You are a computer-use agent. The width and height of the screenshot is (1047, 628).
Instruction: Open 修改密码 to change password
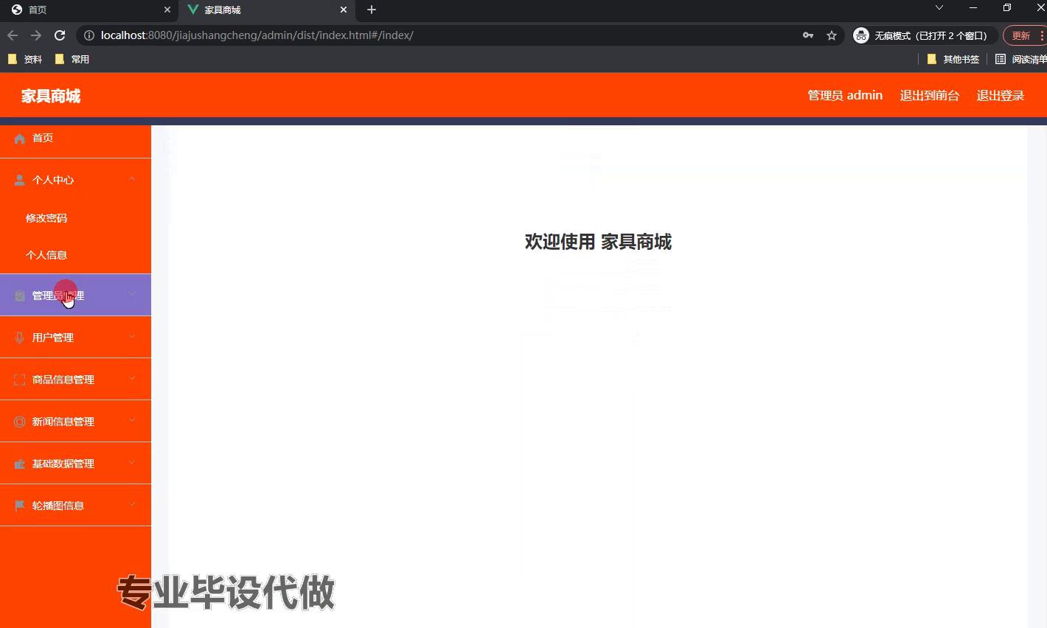[46, 217]
